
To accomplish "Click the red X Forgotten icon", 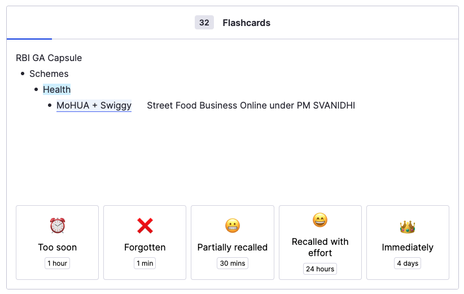I will [145, 226].
